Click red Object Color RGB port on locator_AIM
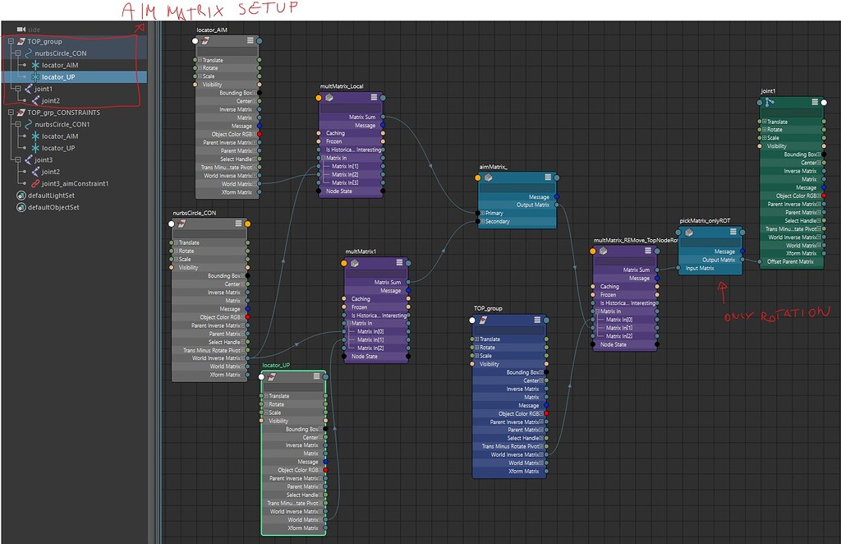Viewport: 841px width, 544px height. coord(259,134)
